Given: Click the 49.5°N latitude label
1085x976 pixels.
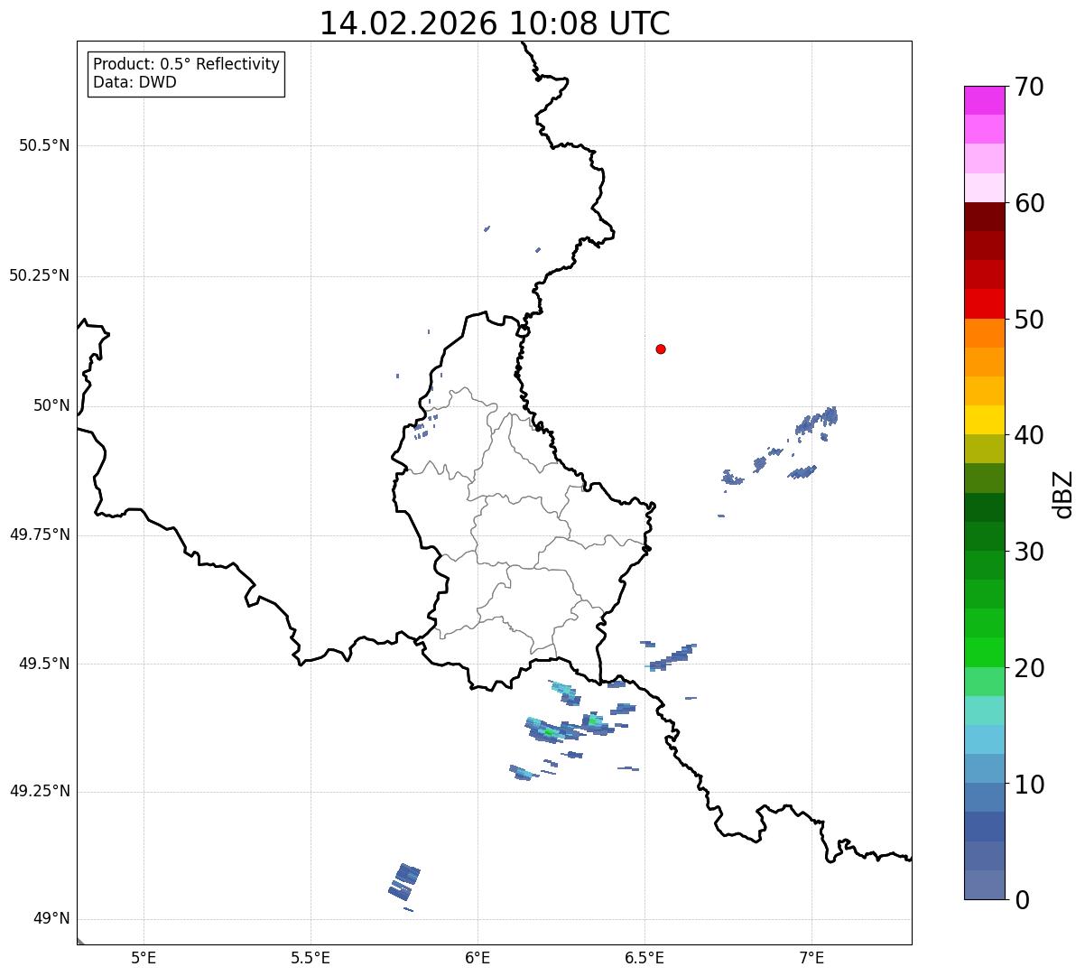Looking at the screenshot, I should 44,664.
